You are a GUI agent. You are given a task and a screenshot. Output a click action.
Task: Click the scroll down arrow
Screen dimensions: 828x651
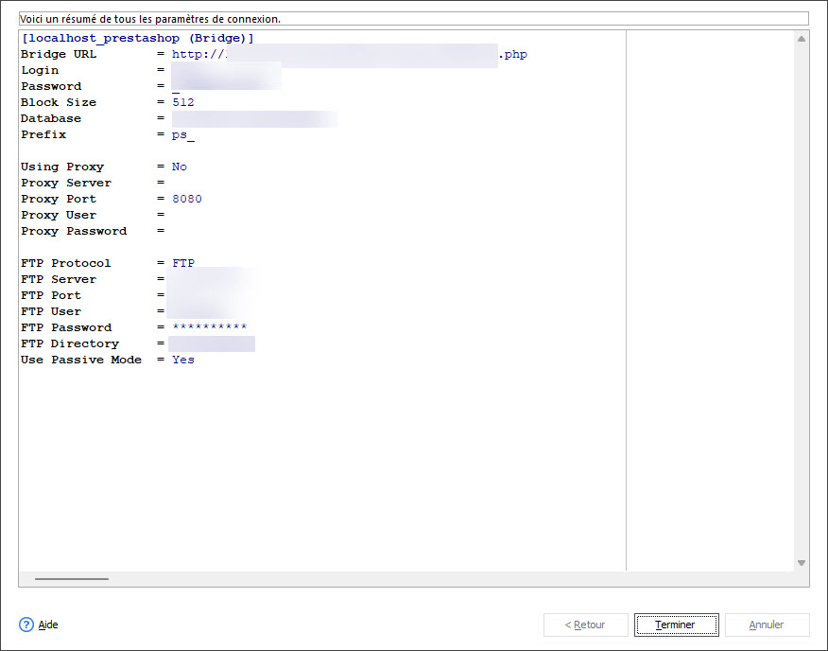coord(802,563)
